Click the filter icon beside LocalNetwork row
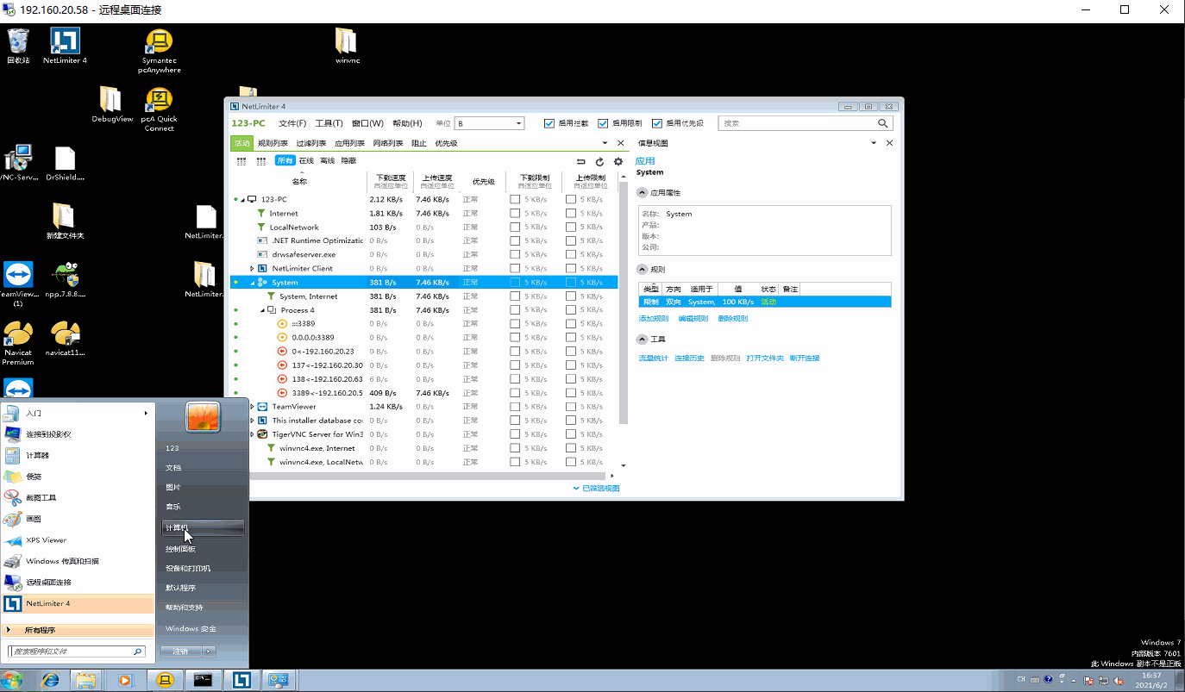1185x692 pixels. pyautogui.click(x=261, y=228)
